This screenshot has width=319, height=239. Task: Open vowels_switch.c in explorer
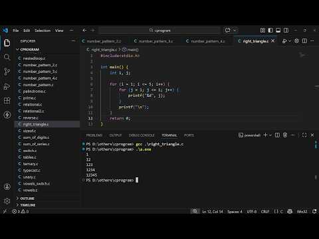37,184
